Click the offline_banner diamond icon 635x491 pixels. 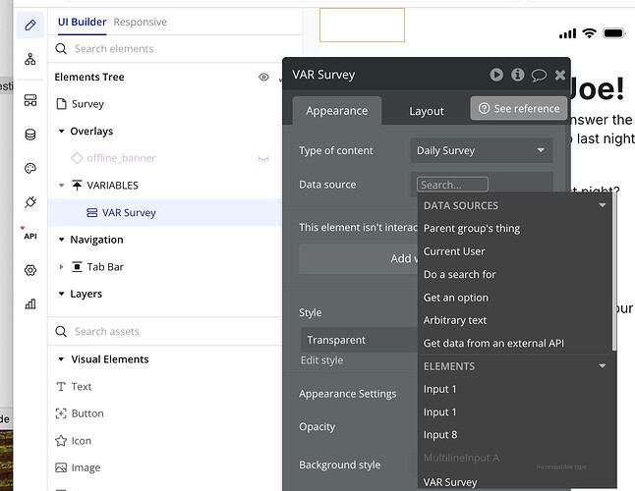point(77,158)
